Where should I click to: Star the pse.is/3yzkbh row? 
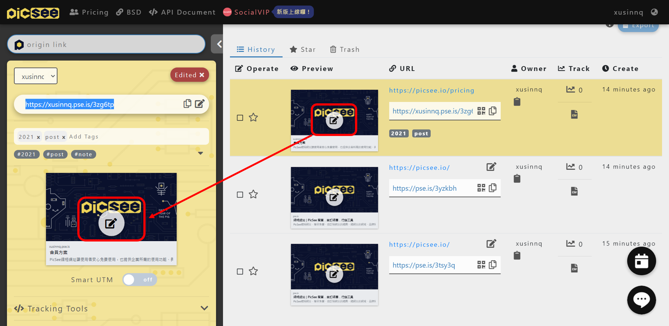pos(253,194)
